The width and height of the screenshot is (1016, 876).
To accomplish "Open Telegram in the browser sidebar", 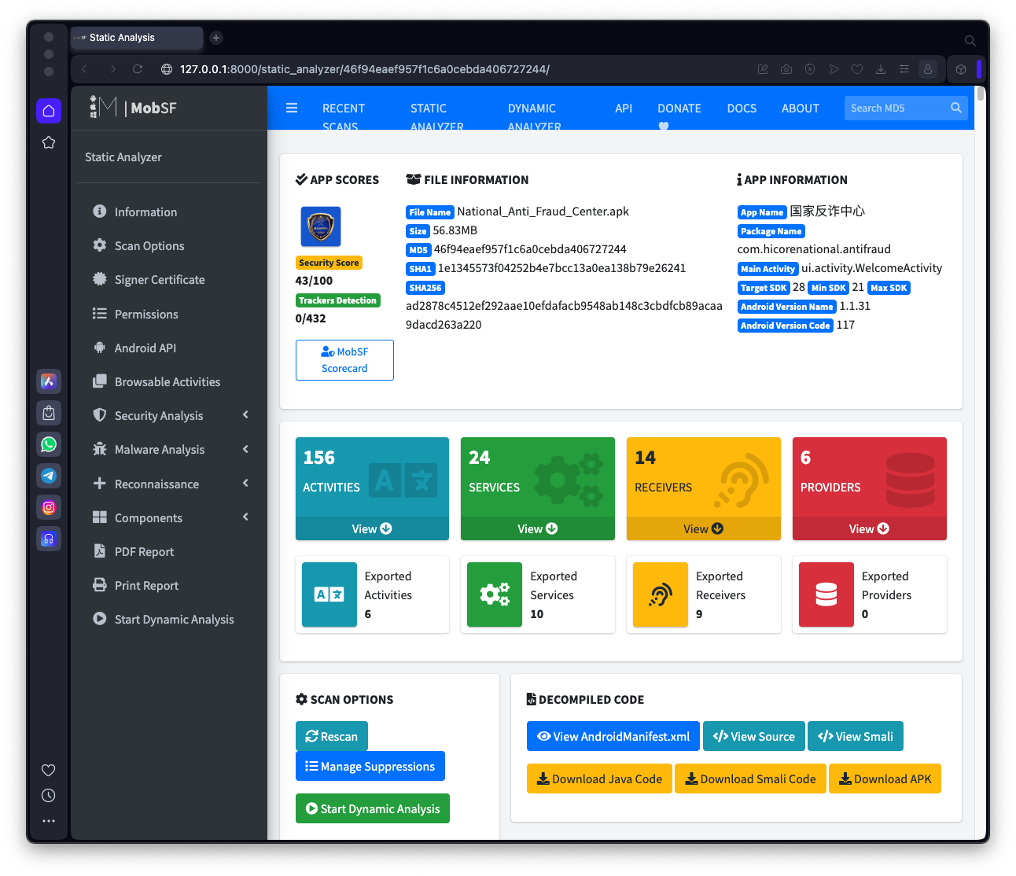I will pyautogui.click(x=49, y=476).
